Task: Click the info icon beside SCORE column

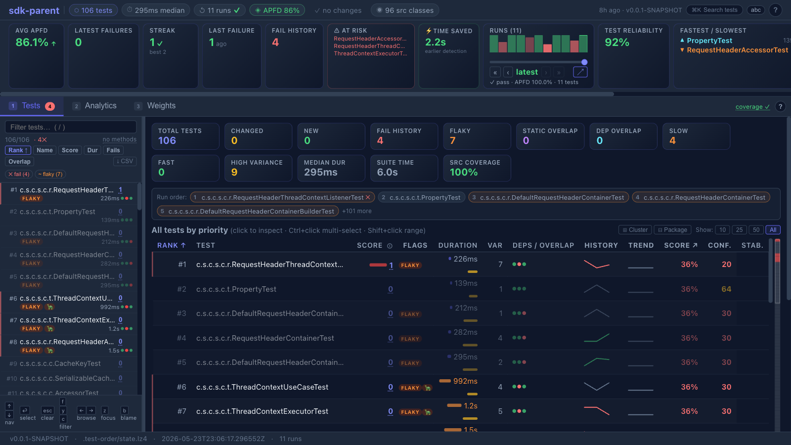Action: (x=390, y=246)
